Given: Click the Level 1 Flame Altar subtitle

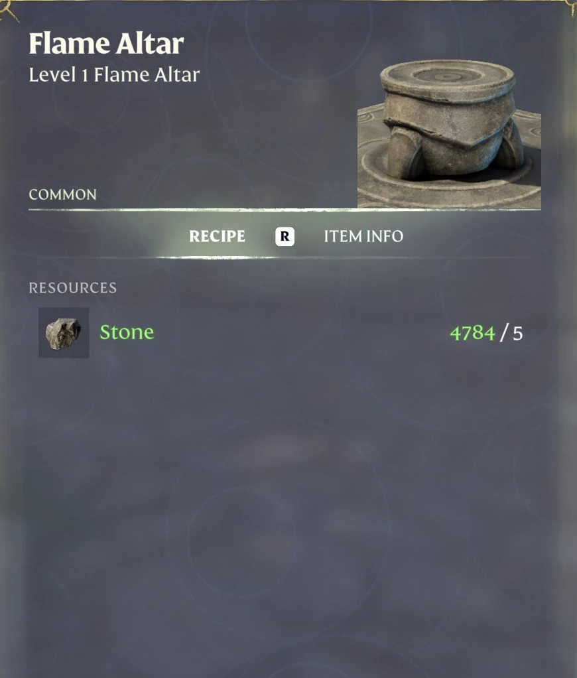Looking at the screenshot, I should (114, 75).
